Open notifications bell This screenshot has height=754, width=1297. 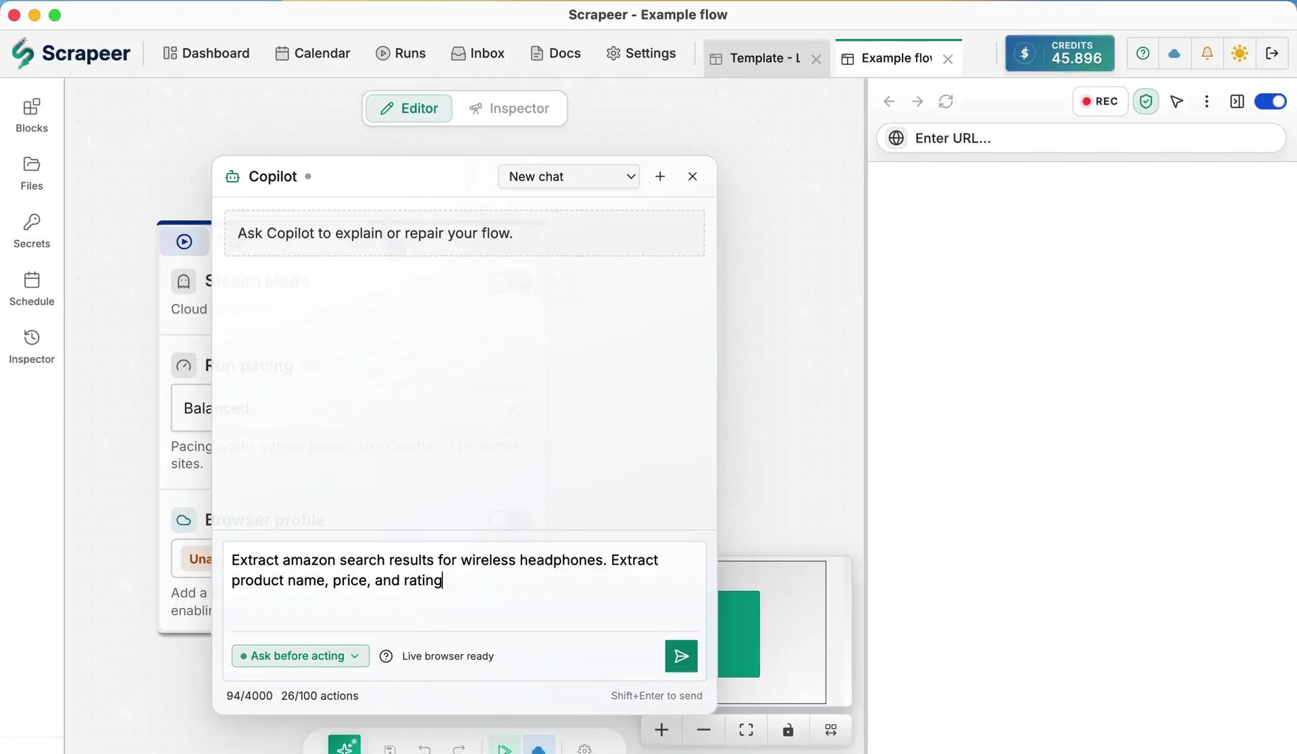[x=1207, y=53]
